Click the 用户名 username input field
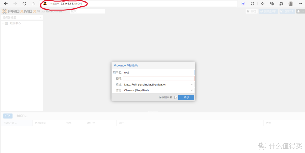Viewport: 305px width, 153px height. pyautogui.click(x=158, y=73)
